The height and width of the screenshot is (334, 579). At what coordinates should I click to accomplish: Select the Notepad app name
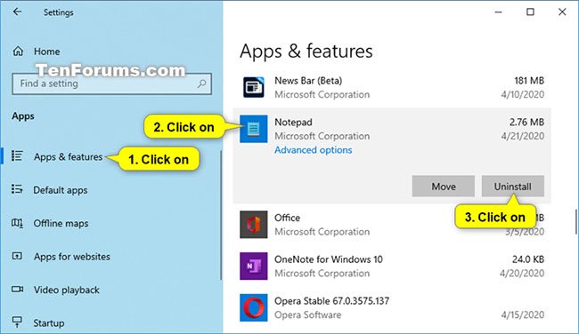click(293, 123)
